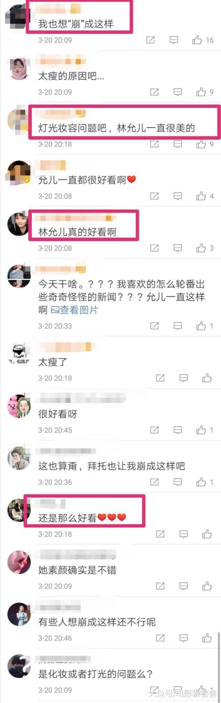
Task: Reply to comment 这也算甭，拜托也让我崩成这样吧
Action: (178, 482)
